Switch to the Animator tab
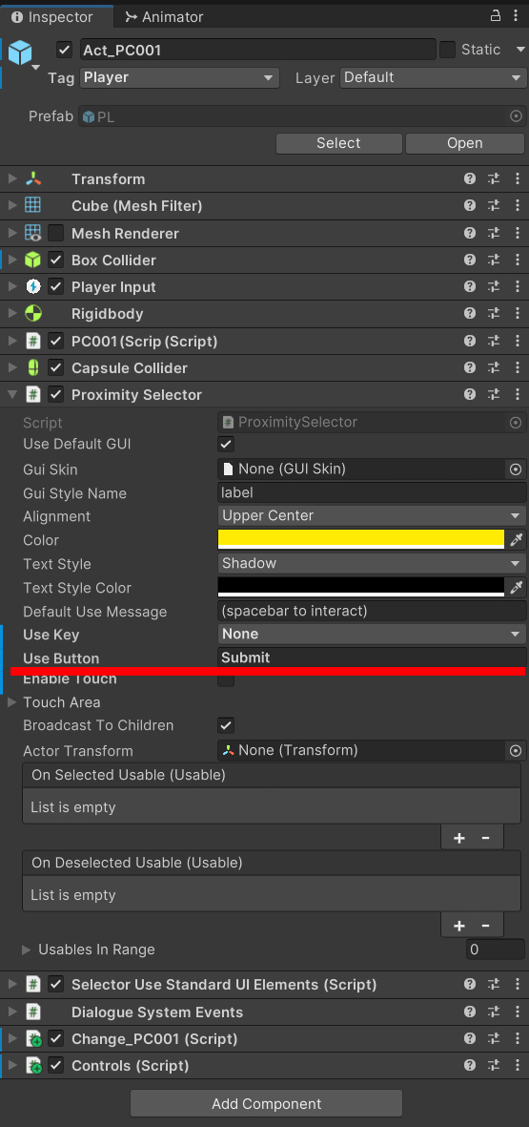 coord(164,16)
